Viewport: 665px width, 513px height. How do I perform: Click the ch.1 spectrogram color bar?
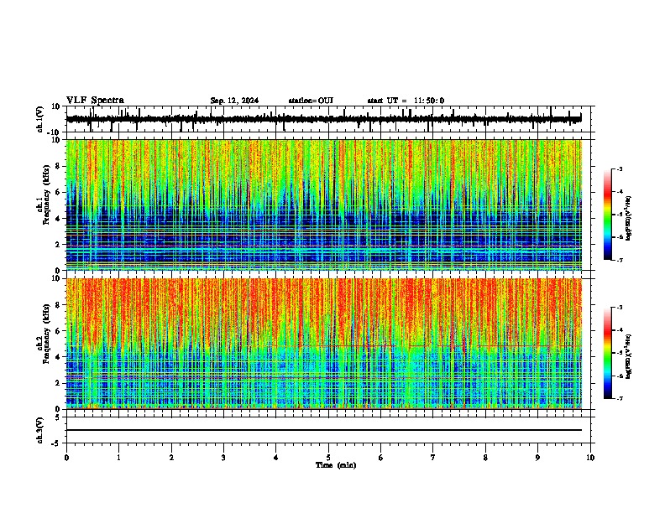(608, 215)
